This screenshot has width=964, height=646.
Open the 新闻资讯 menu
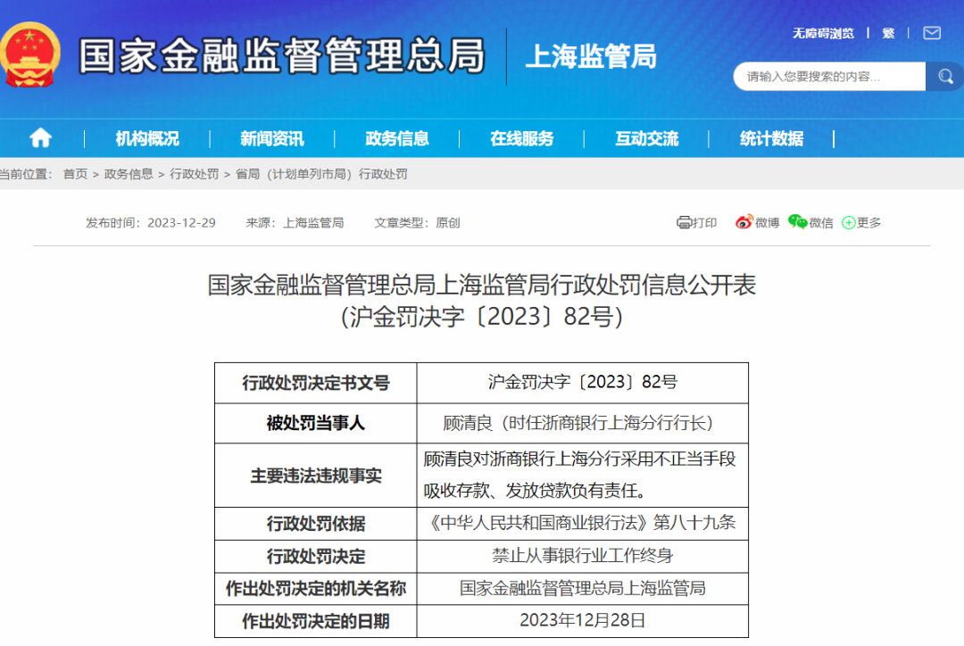pyautogui.click(x=271, y=138)
